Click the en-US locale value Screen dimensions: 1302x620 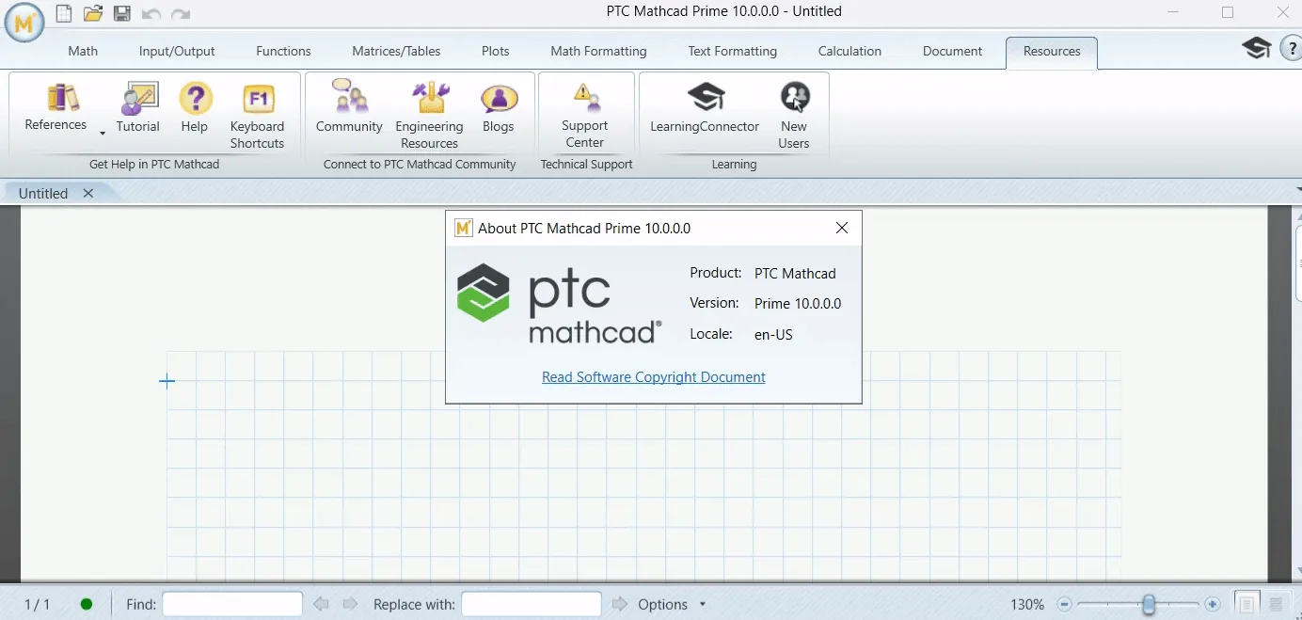(773, 334)
